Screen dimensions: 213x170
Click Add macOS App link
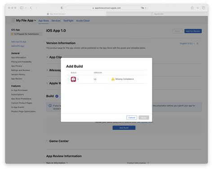[x=19, y=42]
